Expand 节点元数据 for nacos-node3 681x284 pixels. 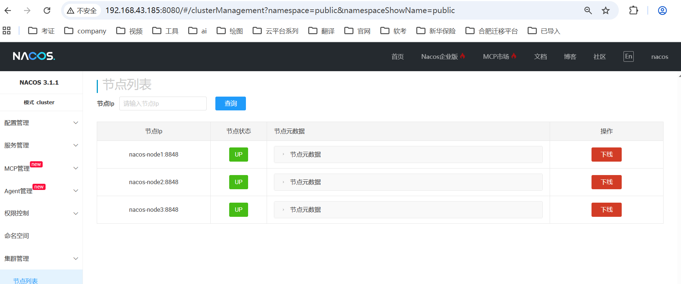coord(408,210)
